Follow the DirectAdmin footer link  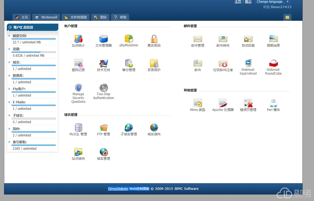pyautogui.click(x=118, y=189)
